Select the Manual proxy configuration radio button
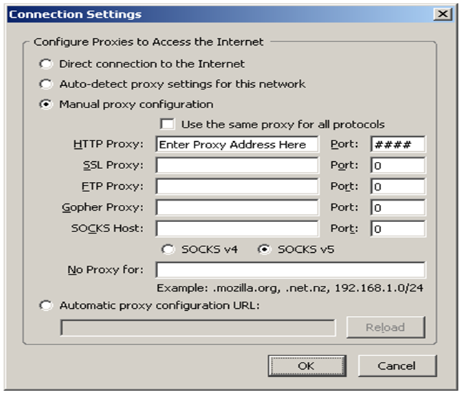Screen dimensions: 462x394 pyautogui.click(x=46, y=104)
